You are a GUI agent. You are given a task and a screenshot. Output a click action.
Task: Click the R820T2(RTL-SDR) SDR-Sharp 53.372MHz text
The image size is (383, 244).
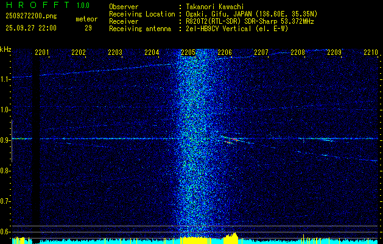tap(250, 21)
